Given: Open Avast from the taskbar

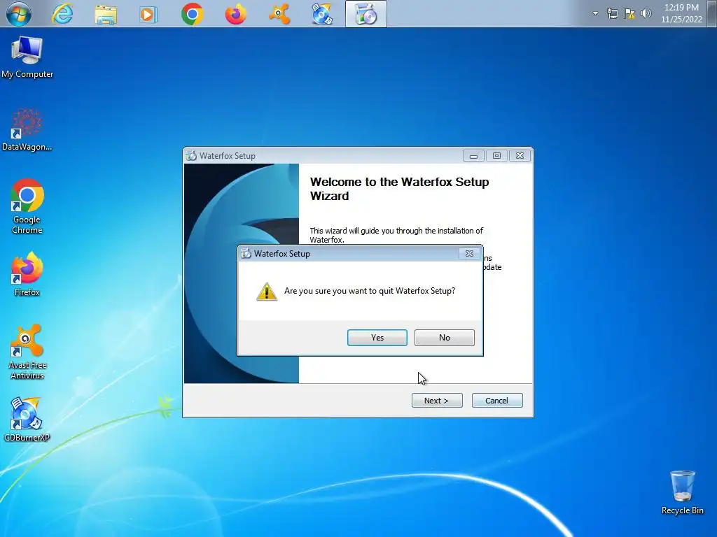Looking at the screenshot, I should (x=279, y=14).
